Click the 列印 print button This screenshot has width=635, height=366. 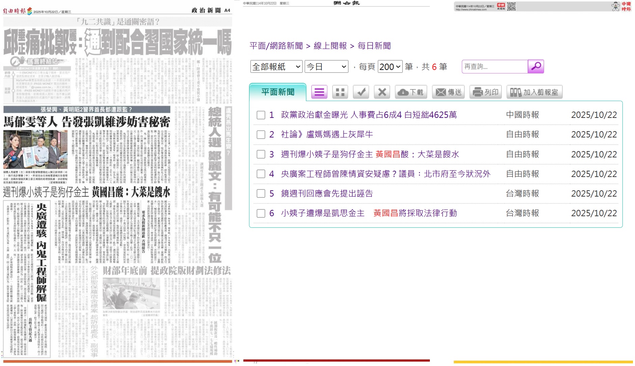tap(486, 92)
